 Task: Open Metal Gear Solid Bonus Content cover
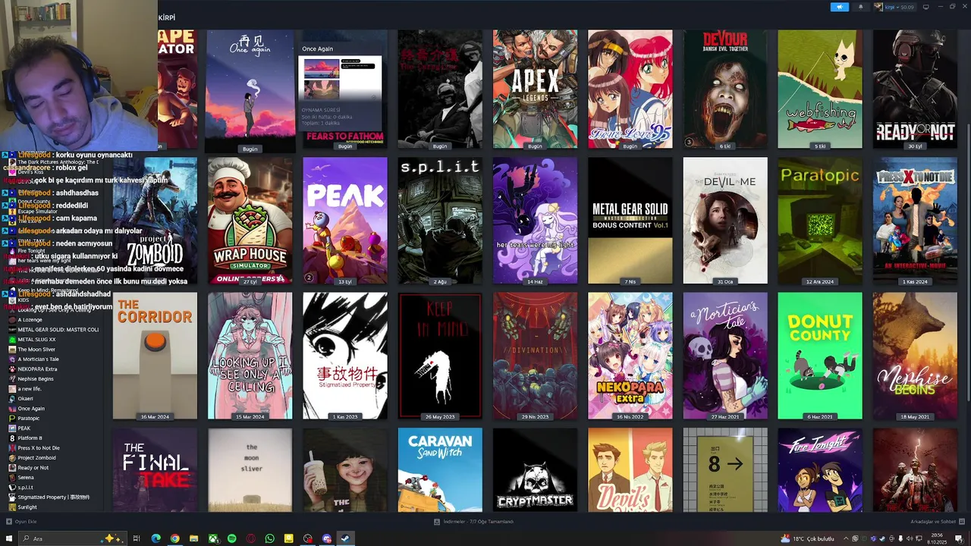pyautogui.click(x=630, y=221)
